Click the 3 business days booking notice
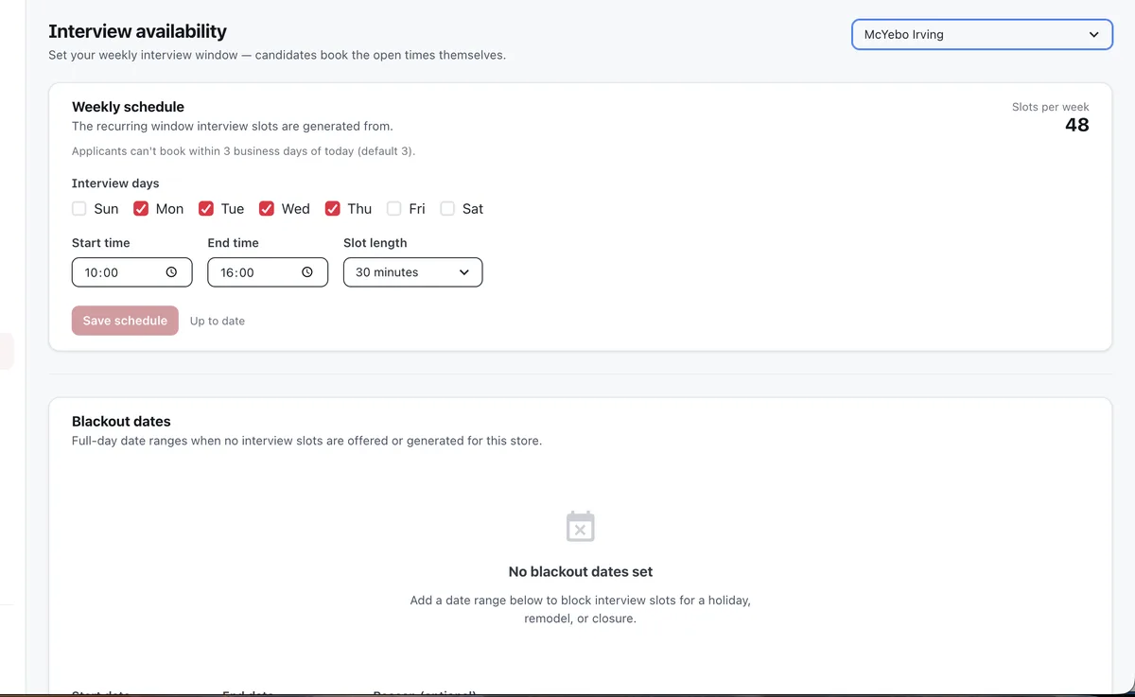The width and height of the screenshot is (1135, 697). (x=243, y=151)
